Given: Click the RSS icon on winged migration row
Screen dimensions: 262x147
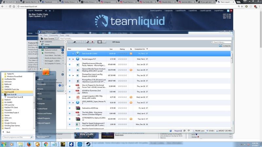Looking at the screenshot, I should pos(131,97).
